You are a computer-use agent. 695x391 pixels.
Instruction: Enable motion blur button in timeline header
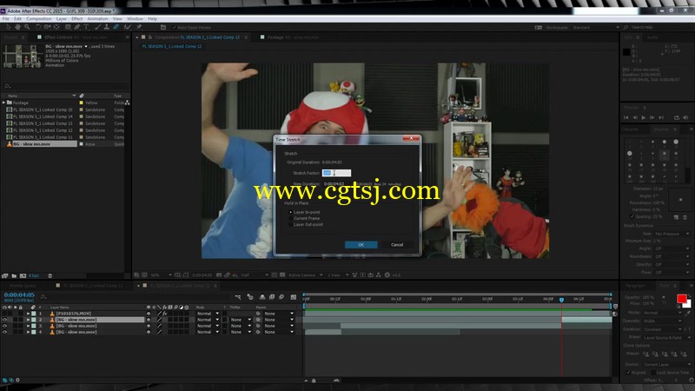click(281, 297)
